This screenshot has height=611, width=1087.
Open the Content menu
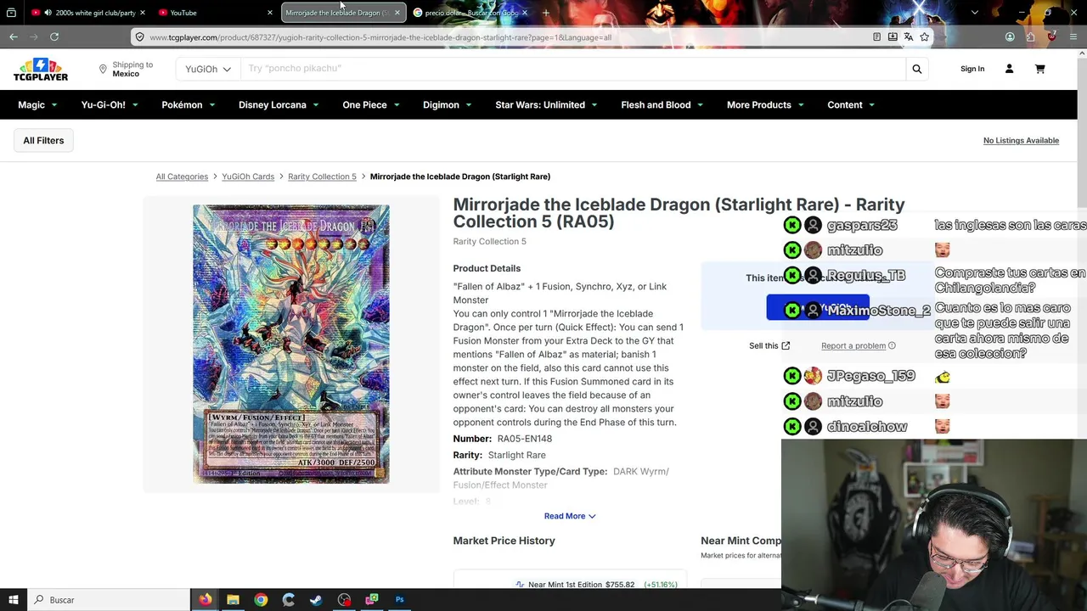[x=851, y=105]
